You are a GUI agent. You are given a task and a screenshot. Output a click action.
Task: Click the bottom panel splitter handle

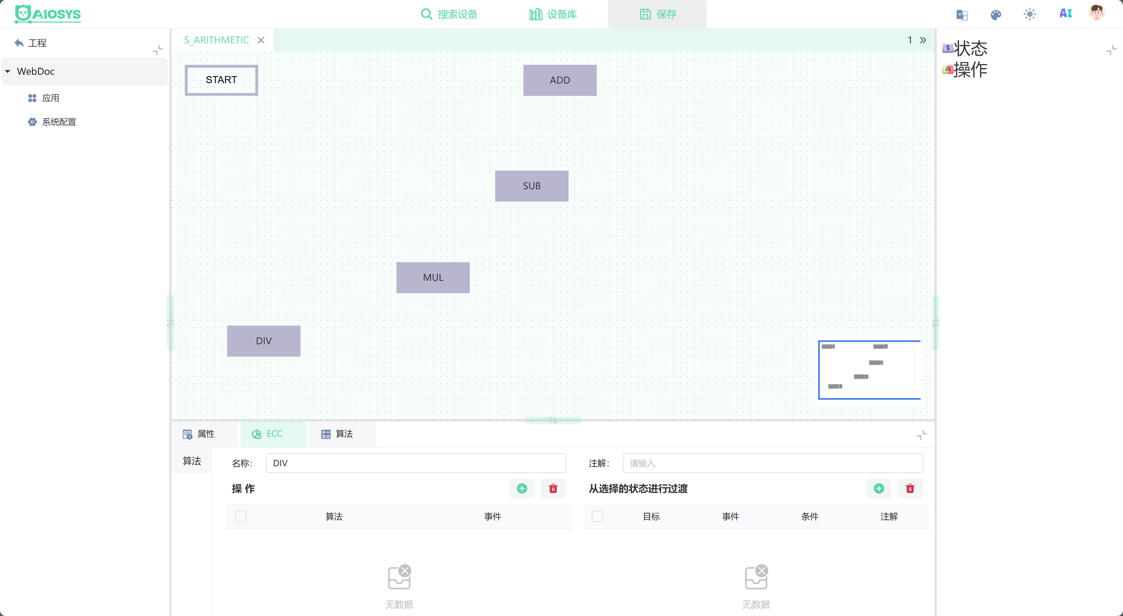553,420
